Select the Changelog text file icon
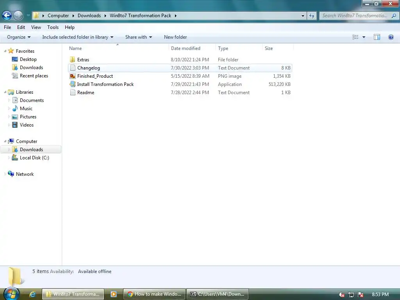400x300 pixels. coord(73,68)
